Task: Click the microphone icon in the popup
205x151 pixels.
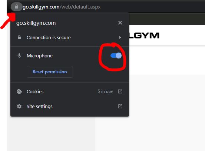Action: tap(19, 56)
